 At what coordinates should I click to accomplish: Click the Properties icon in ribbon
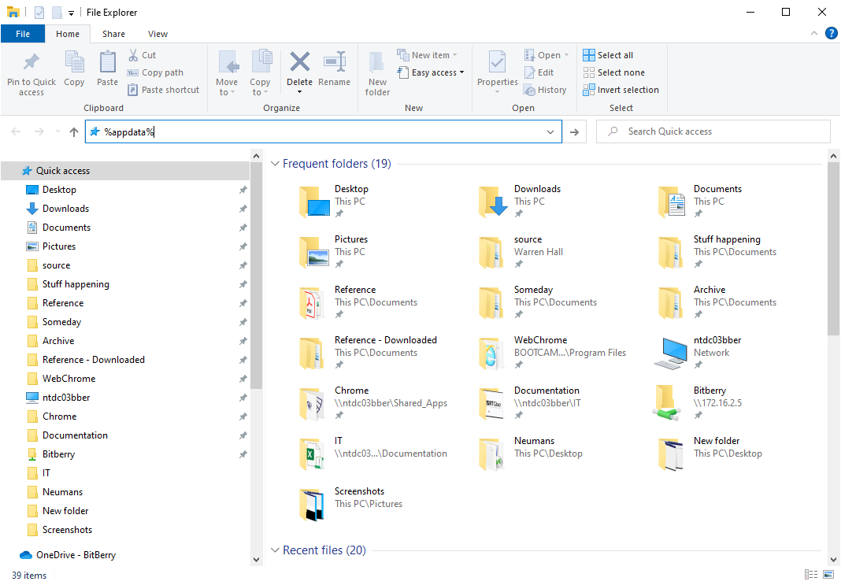pyautogui.click(x=497, y=63)
